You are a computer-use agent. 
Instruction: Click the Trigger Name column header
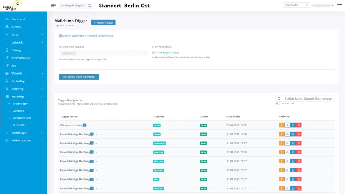tap(69, 116)
